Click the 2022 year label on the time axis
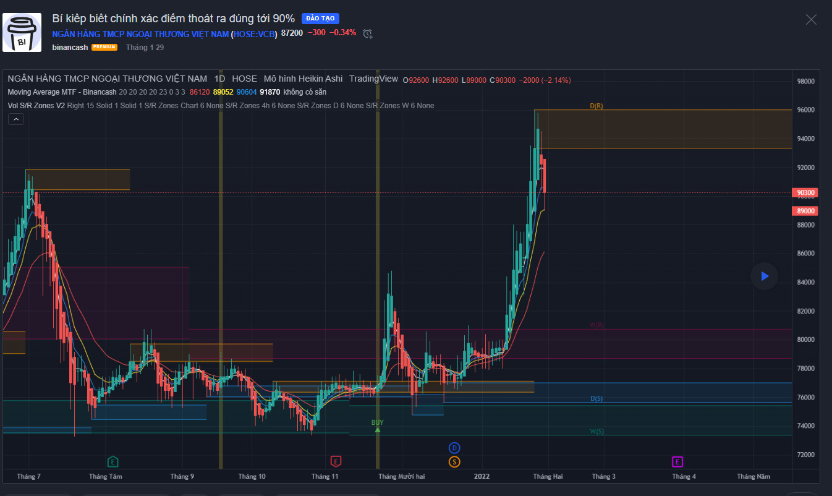Image resolution: width=832 pixels, height=496 pixels. pyautogui.click(x=482, y=477)
